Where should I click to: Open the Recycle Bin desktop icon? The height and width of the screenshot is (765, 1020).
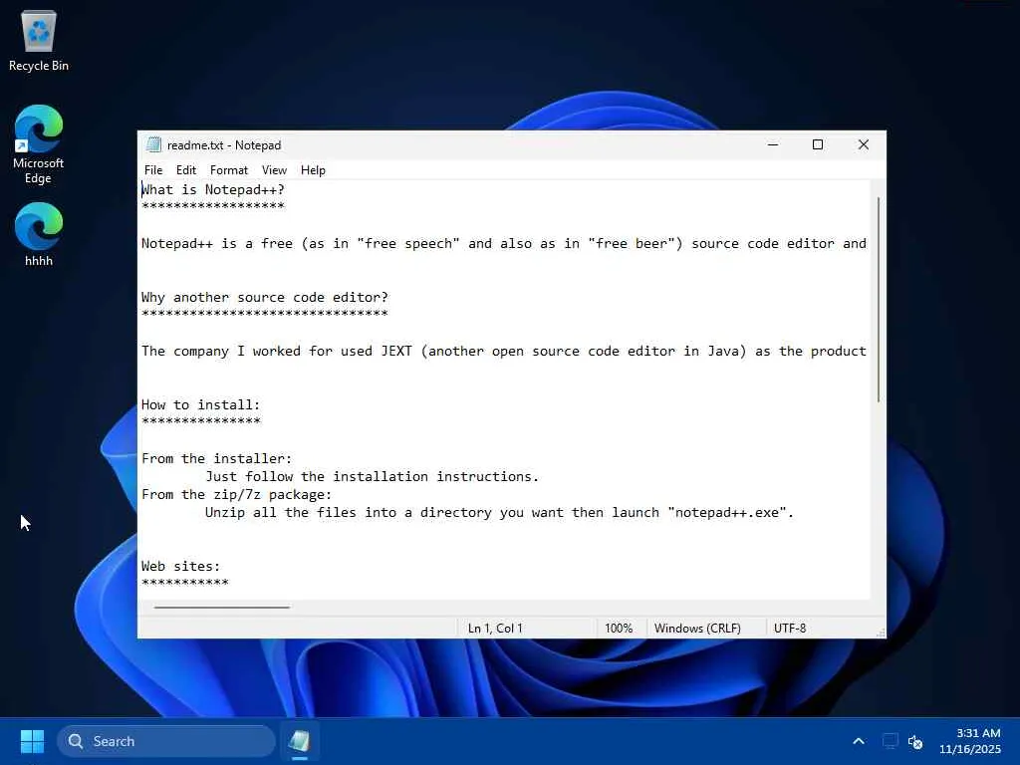39,41
